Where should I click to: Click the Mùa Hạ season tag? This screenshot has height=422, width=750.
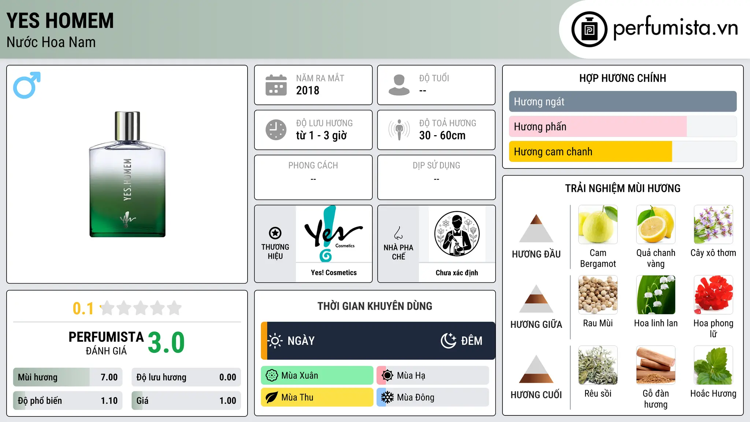coord(432,375)
